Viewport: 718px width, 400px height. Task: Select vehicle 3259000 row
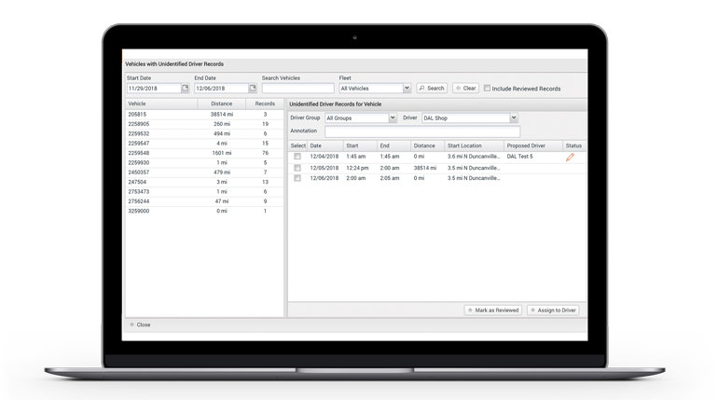click(204, 211)
